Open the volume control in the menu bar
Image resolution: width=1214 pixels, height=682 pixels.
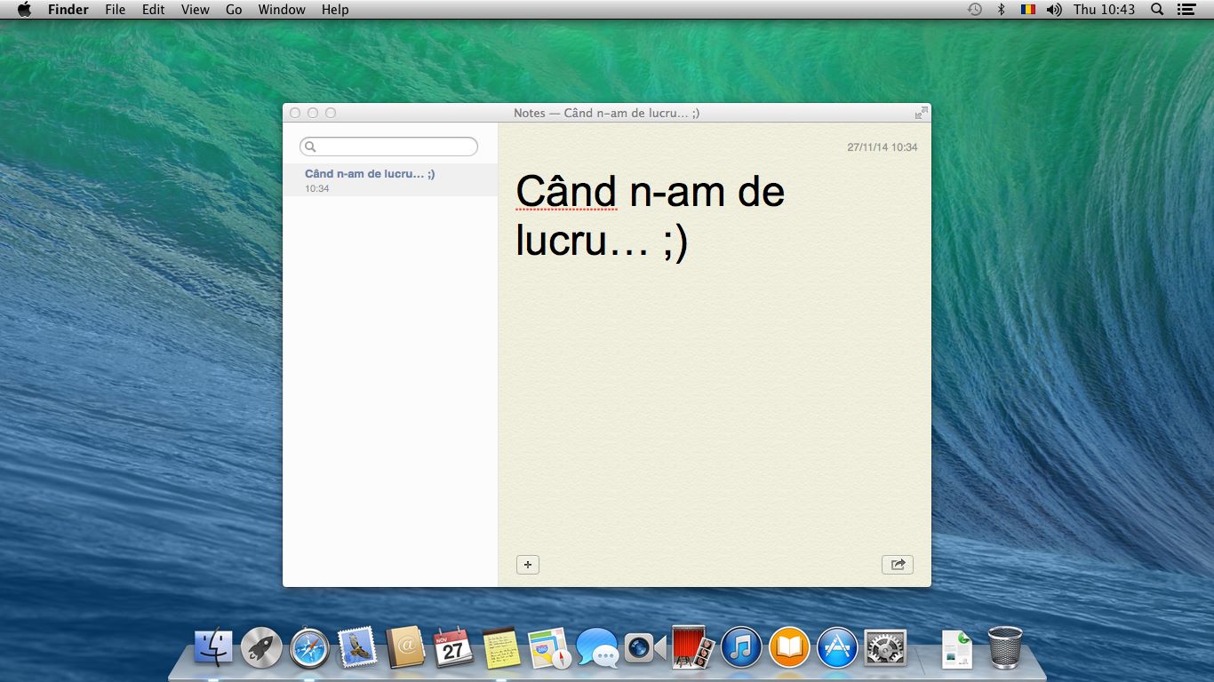coord(1054,10)
